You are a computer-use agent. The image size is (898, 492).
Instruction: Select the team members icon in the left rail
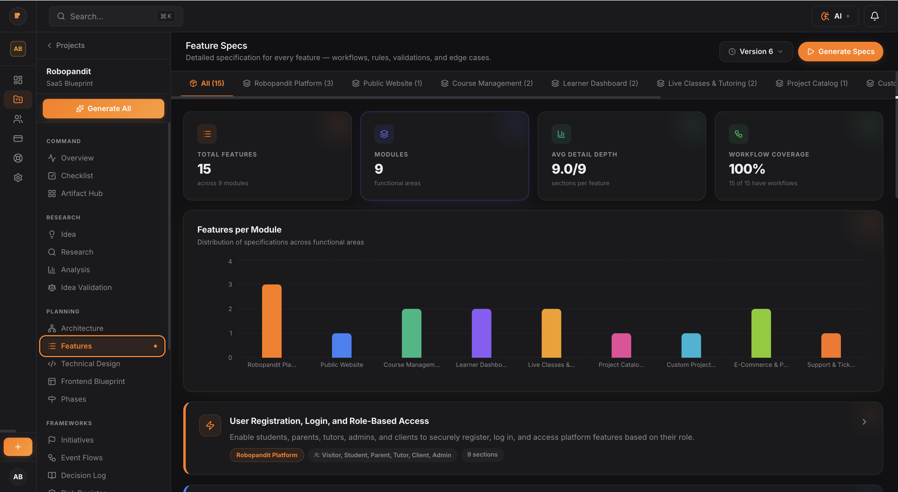pyautogui.click(x=18, y=119)
